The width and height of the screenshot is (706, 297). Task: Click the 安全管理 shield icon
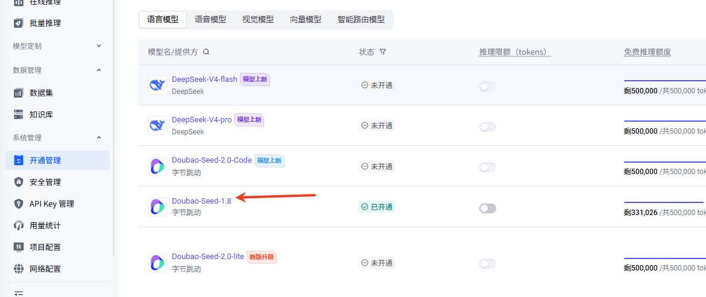pyautogui.click(x=19, y=183)
